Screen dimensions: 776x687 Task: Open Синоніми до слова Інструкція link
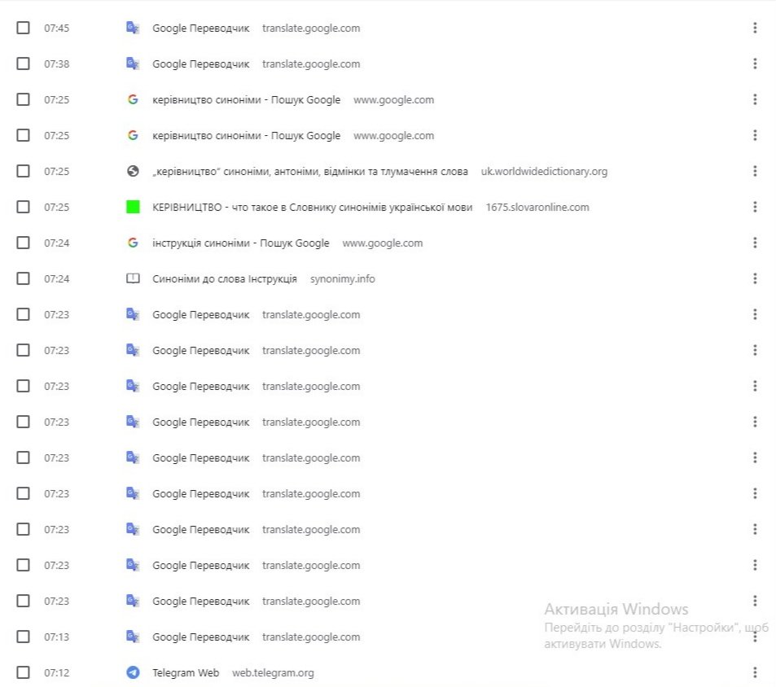pos(225,279)
